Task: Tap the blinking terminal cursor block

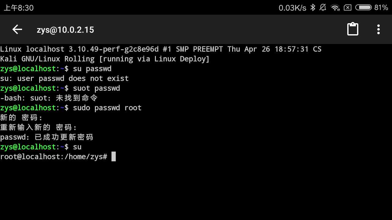Action: pos(114,156)
